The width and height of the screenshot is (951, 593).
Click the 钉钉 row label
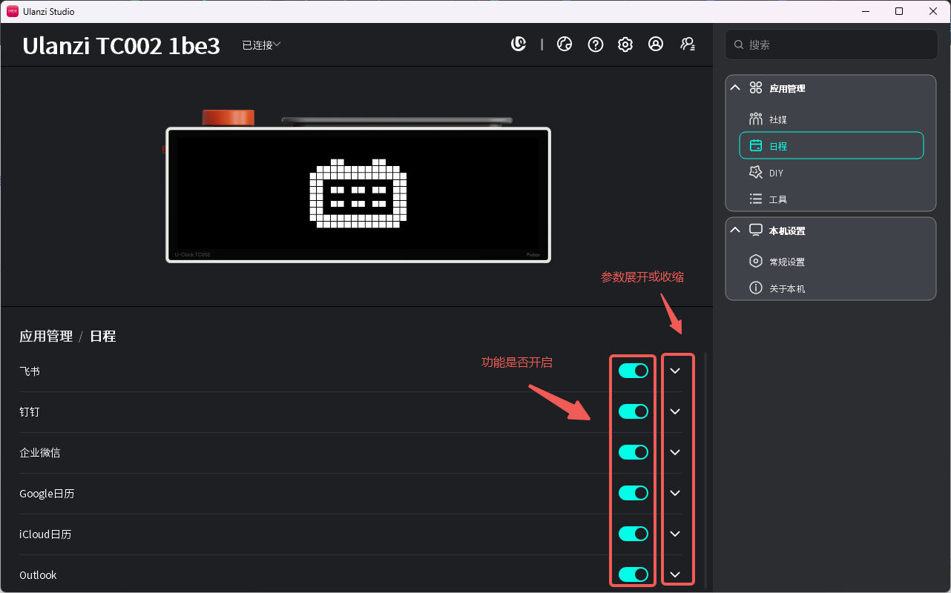(30, 411)
